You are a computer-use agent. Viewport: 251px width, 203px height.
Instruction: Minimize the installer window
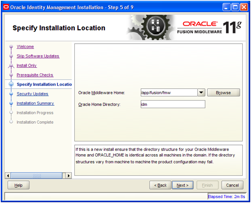coord(226,7)
